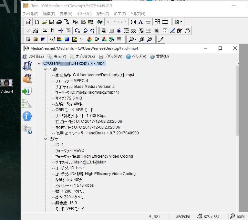
Task: Collapse the テスト.mp4 file tree node
Action: click(39, 63)
